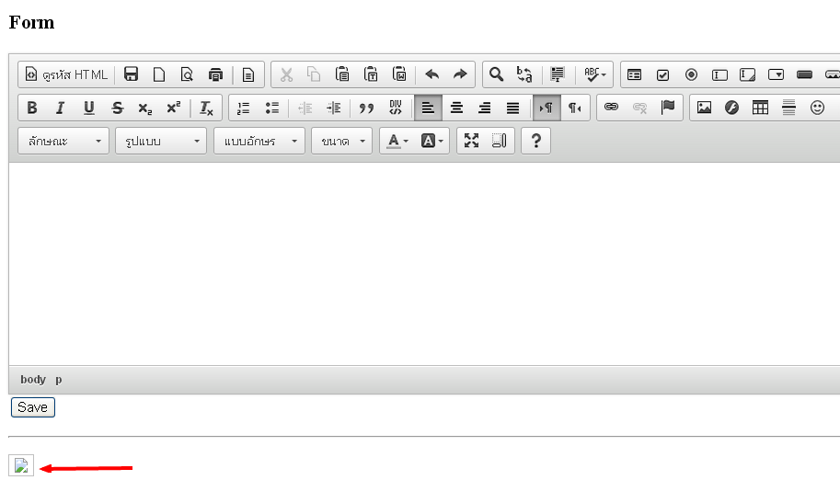Insert a form button element

tap(804, 74)
